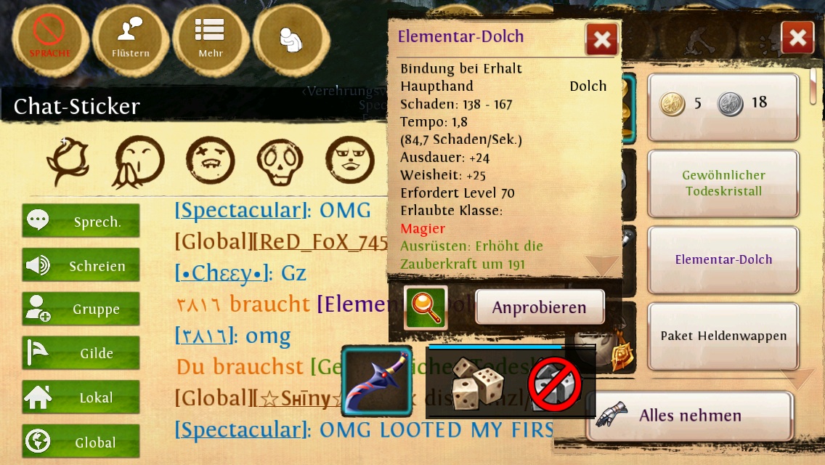Roll the dice for the loot
This screenshot has height=465, width=825.
click(476, 382)
